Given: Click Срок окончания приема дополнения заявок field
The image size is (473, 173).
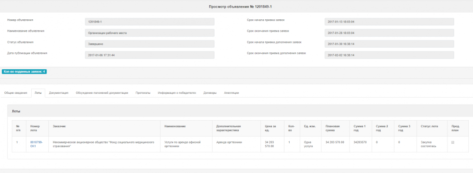Looking at the screenshot, I should (389, 55).
